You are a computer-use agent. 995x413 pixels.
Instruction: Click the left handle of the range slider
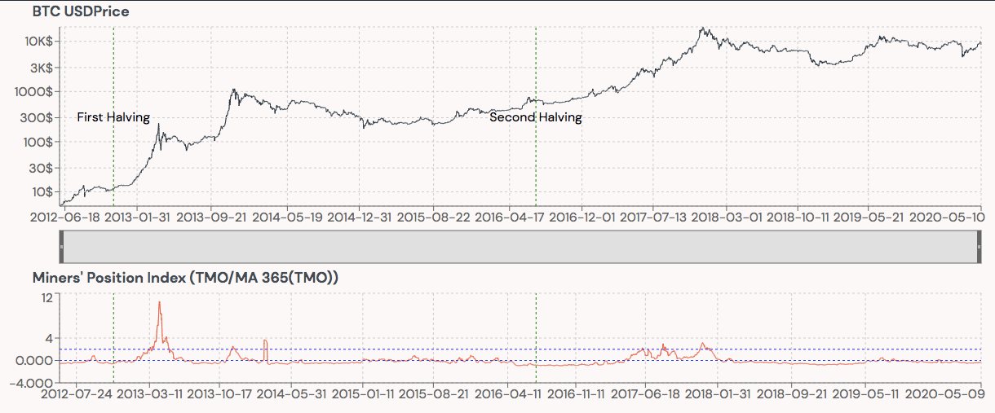62,247
